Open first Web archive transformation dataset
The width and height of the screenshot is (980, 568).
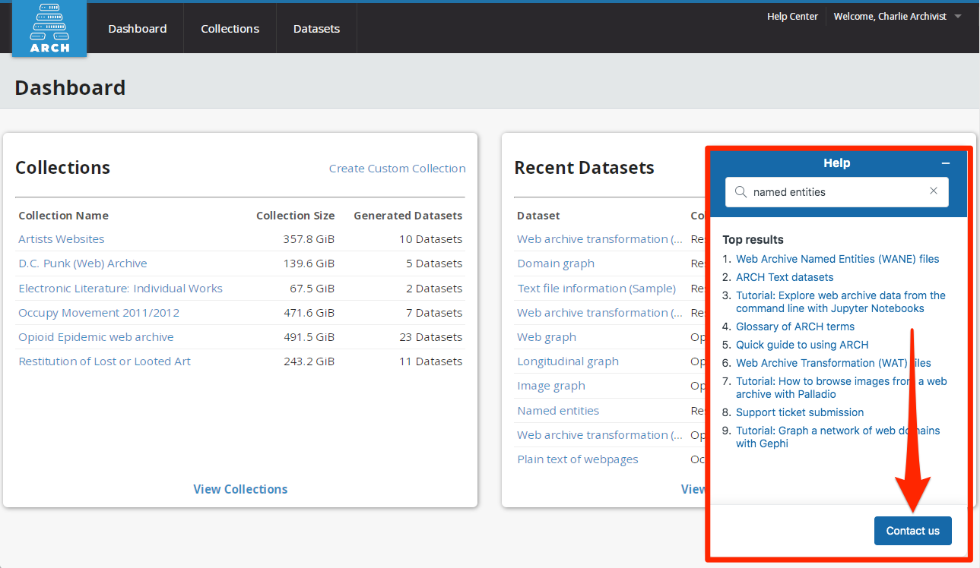click(x=600, y=239)
